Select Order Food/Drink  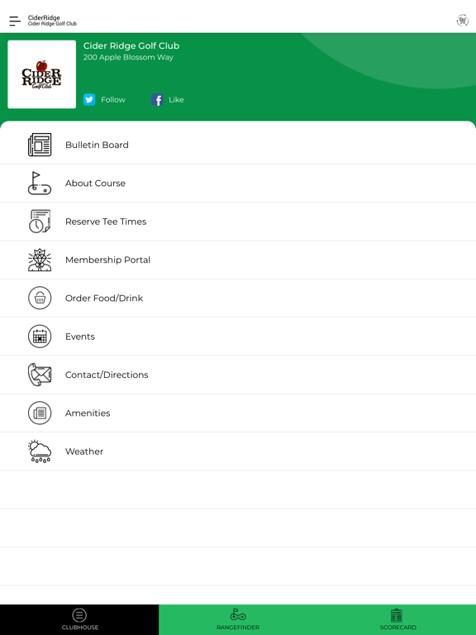pos(238,298)
